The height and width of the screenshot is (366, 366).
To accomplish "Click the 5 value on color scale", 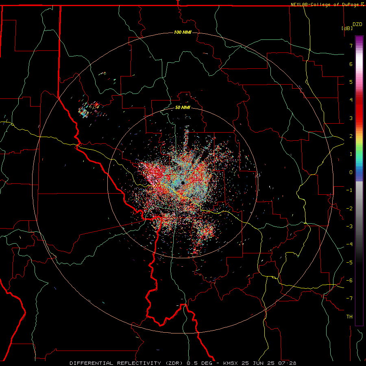I will click(x=351, y=82).
